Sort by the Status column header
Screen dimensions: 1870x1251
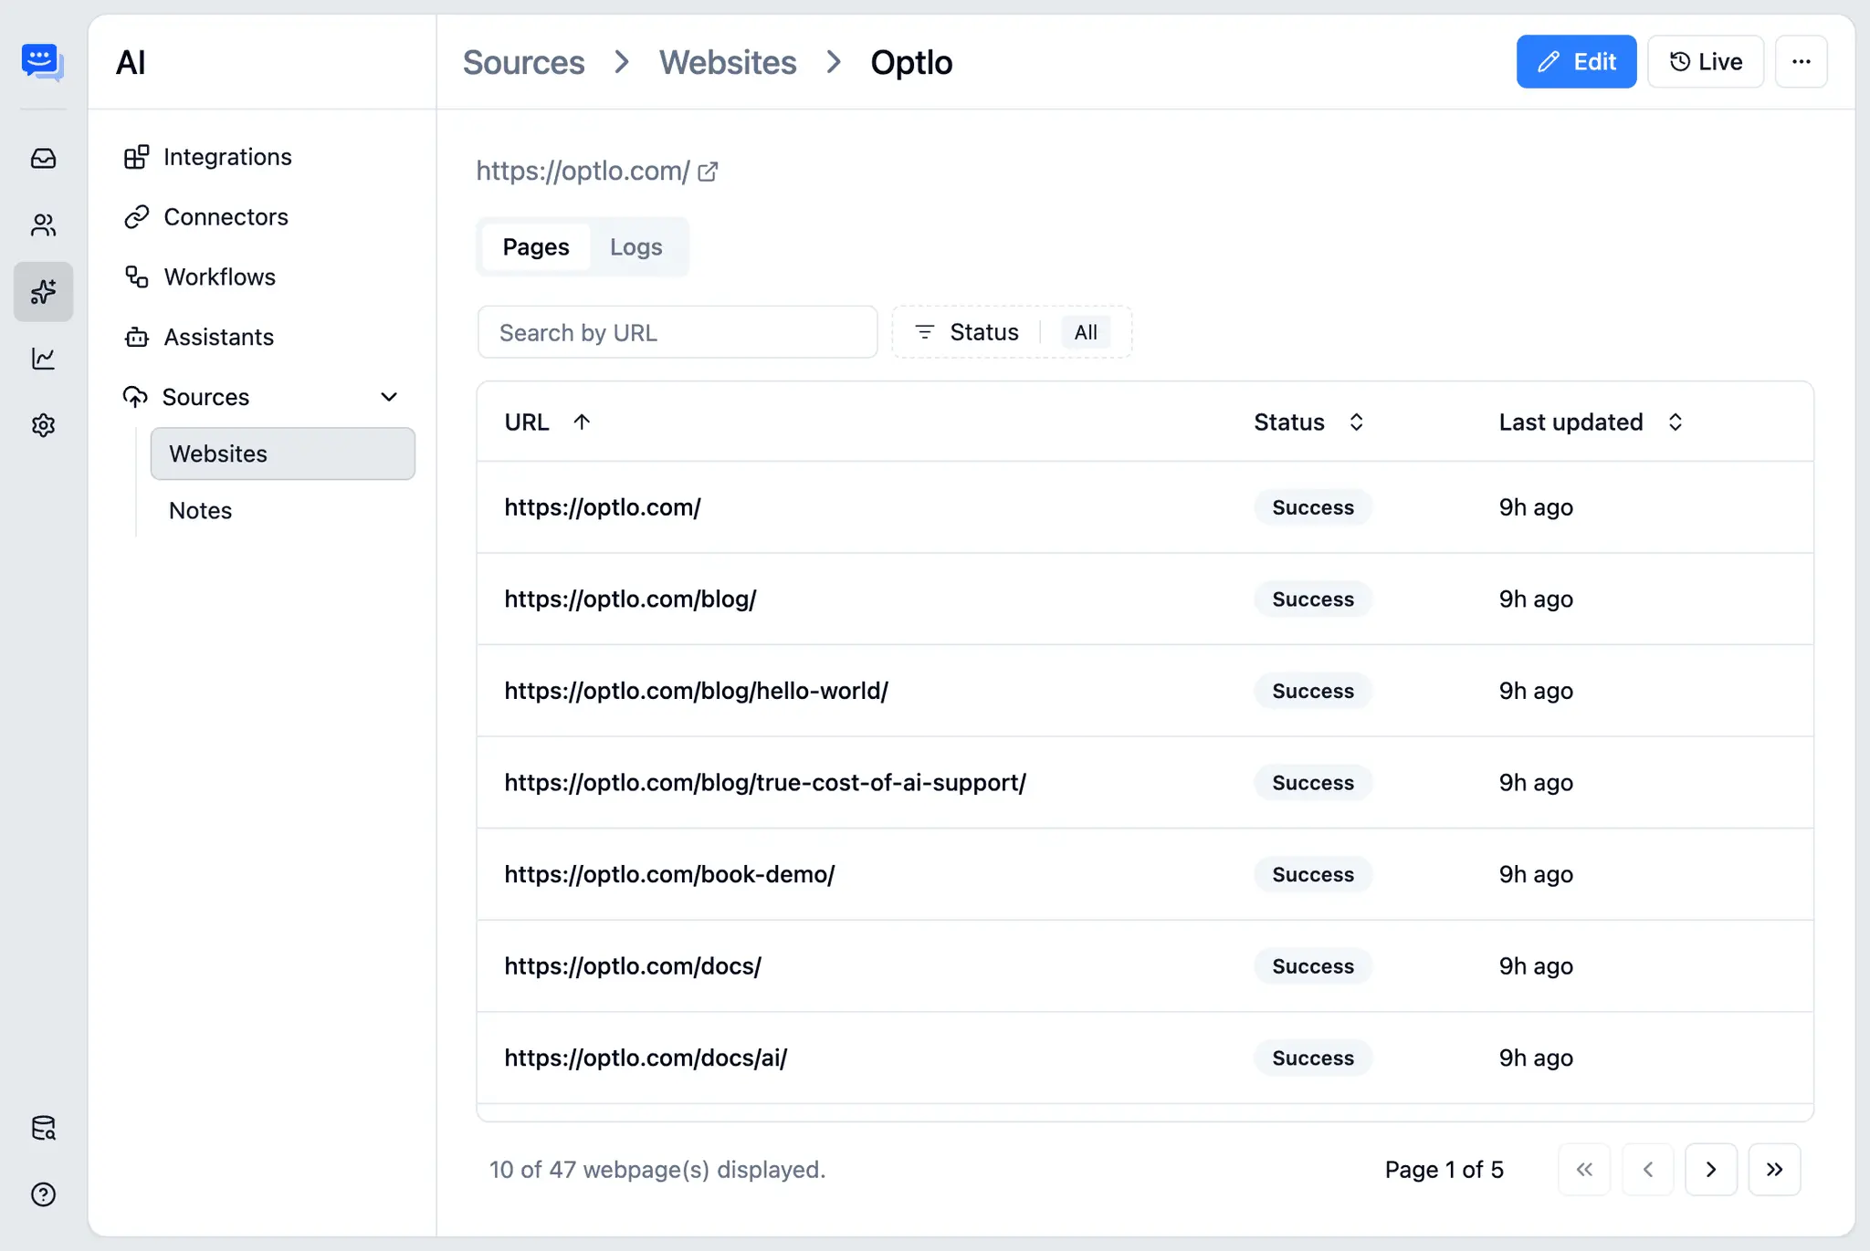pos(1308,422)
